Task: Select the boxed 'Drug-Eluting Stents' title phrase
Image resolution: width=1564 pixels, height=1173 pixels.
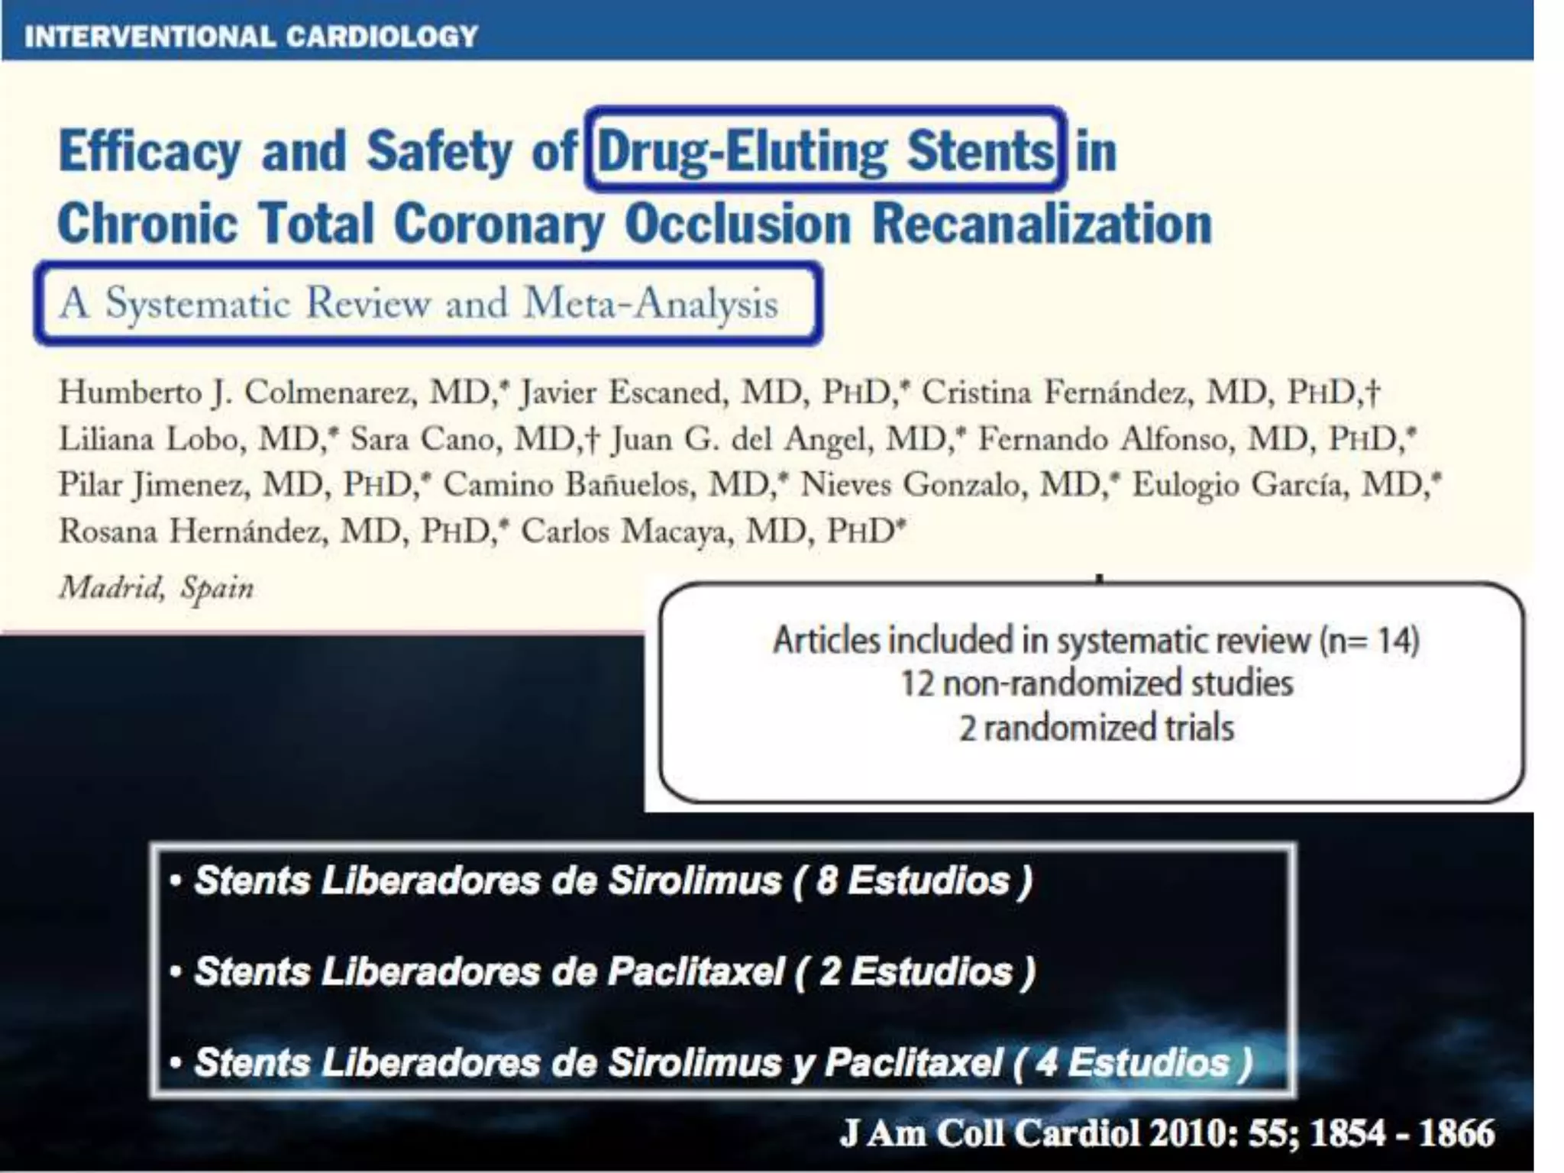Action: (x=826, y=150)
